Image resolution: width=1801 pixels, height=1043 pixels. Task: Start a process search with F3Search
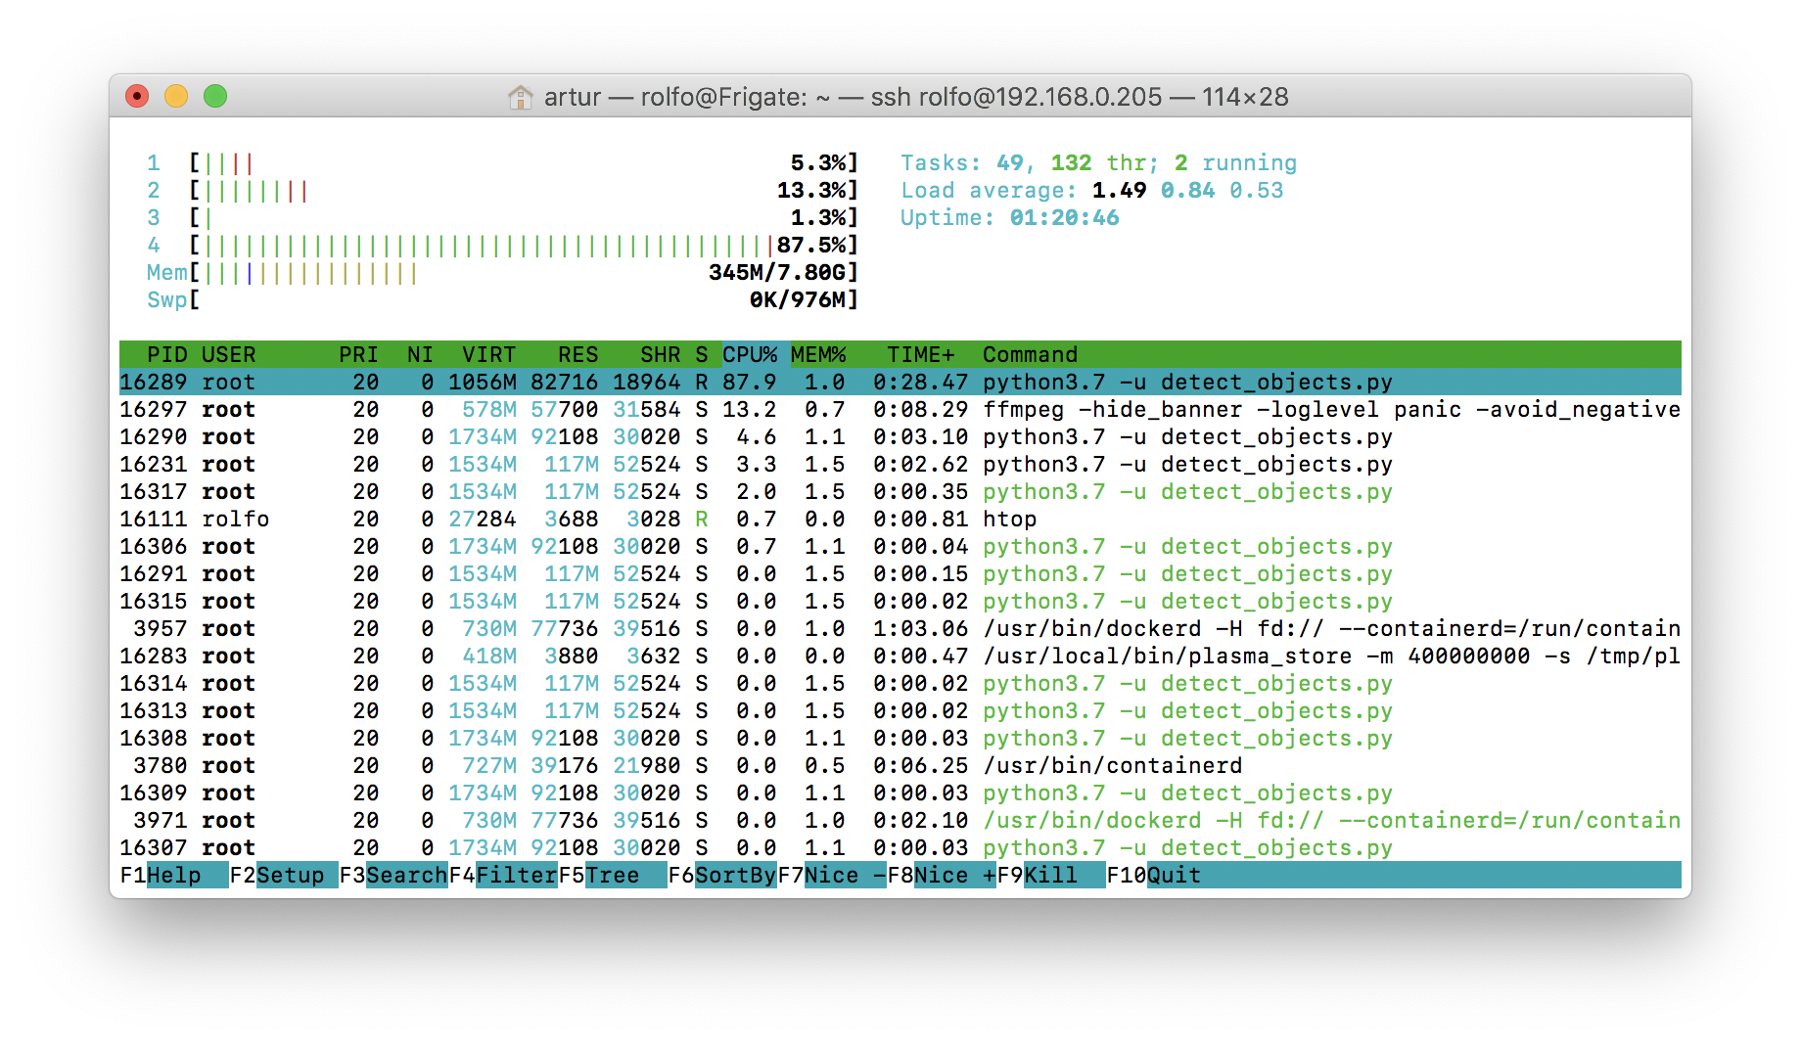(393, 875)
